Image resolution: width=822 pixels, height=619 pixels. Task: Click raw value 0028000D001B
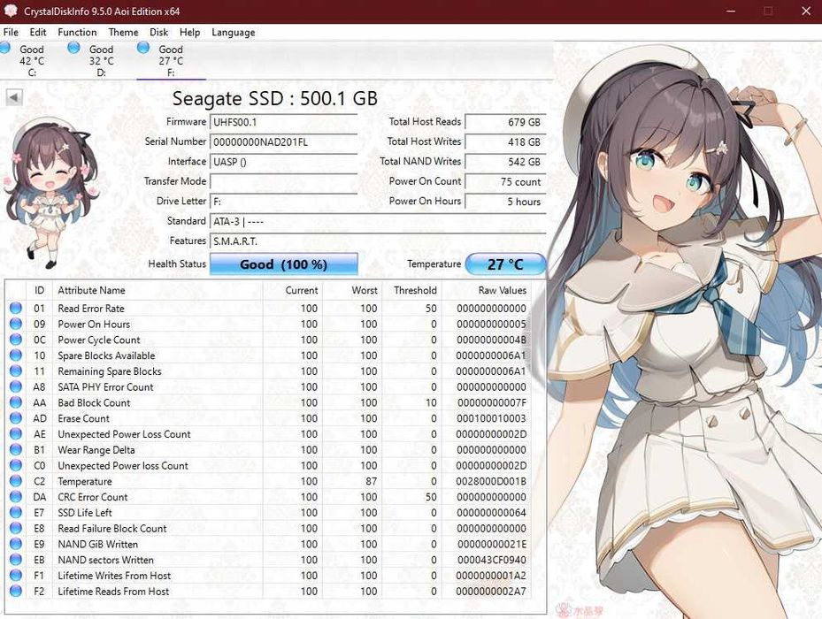[x=491, y=481]
